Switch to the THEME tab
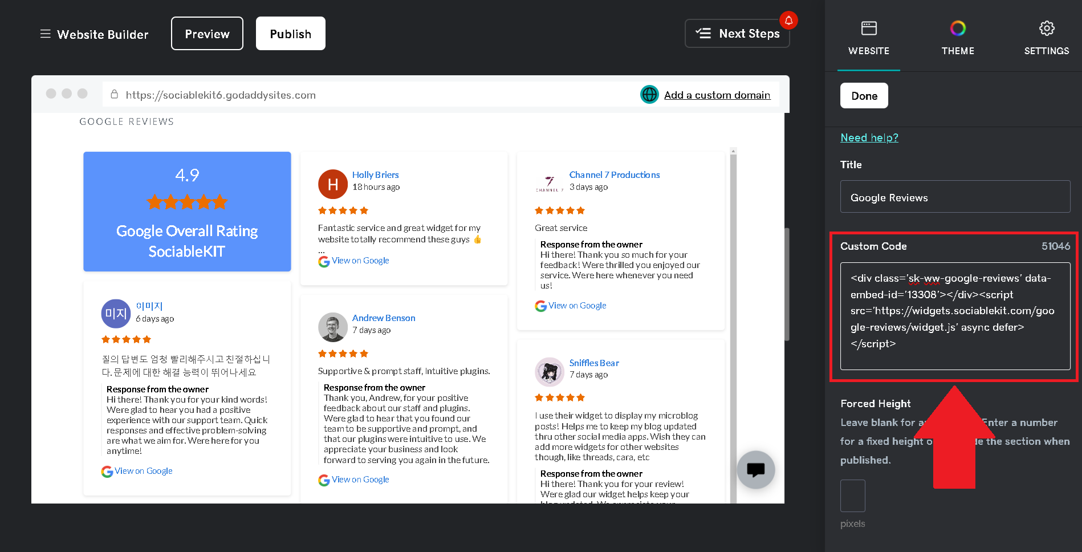The height and width of the screenshot is (552, 1082). pos(958,38)
